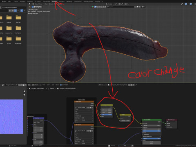196x147 pixels.
Task: Adjust the Alpha slider on Principled BSDF
Action: 151,131
